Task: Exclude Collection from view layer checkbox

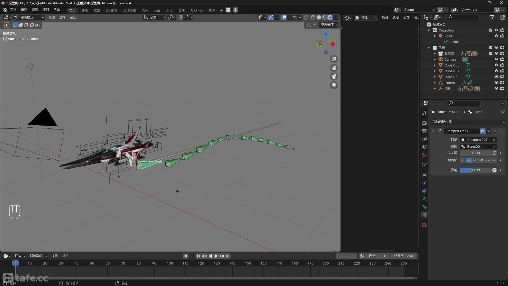Action: [491, 30]
